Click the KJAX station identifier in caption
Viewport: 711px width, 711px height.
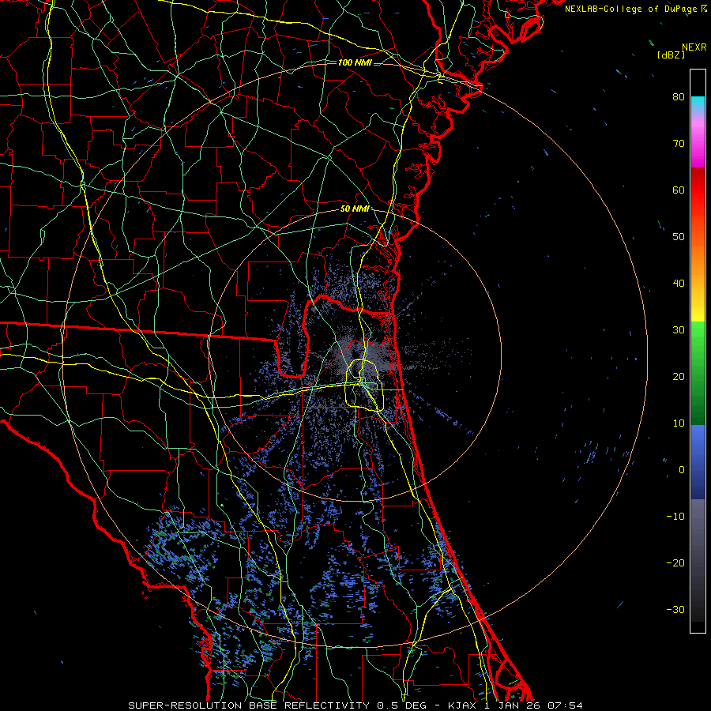click(x=461, y=705)
